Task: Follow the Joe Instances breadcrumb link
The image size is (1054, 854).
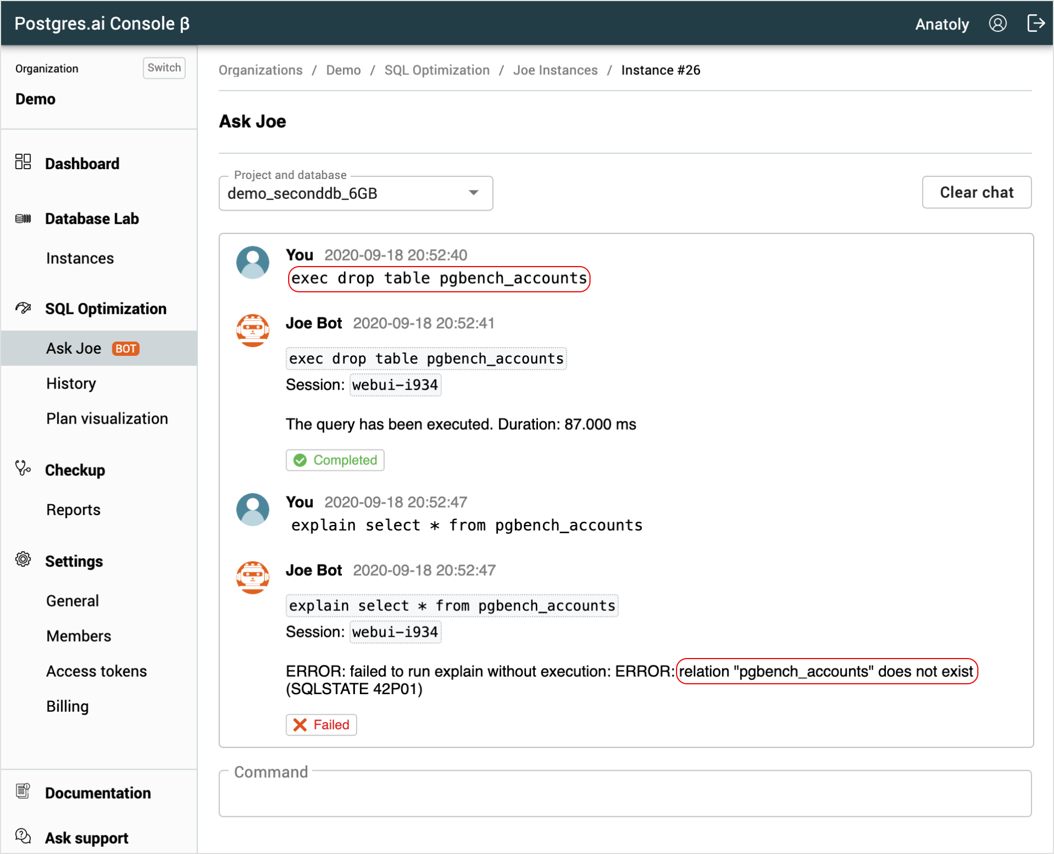Action: (555, 70)
